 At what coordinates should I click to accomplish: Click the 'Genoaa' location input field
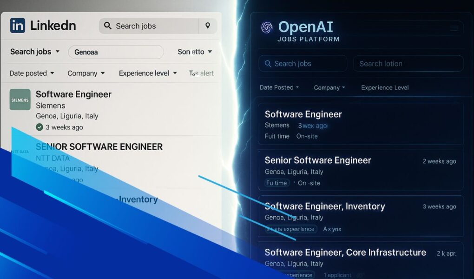point(116,52)
